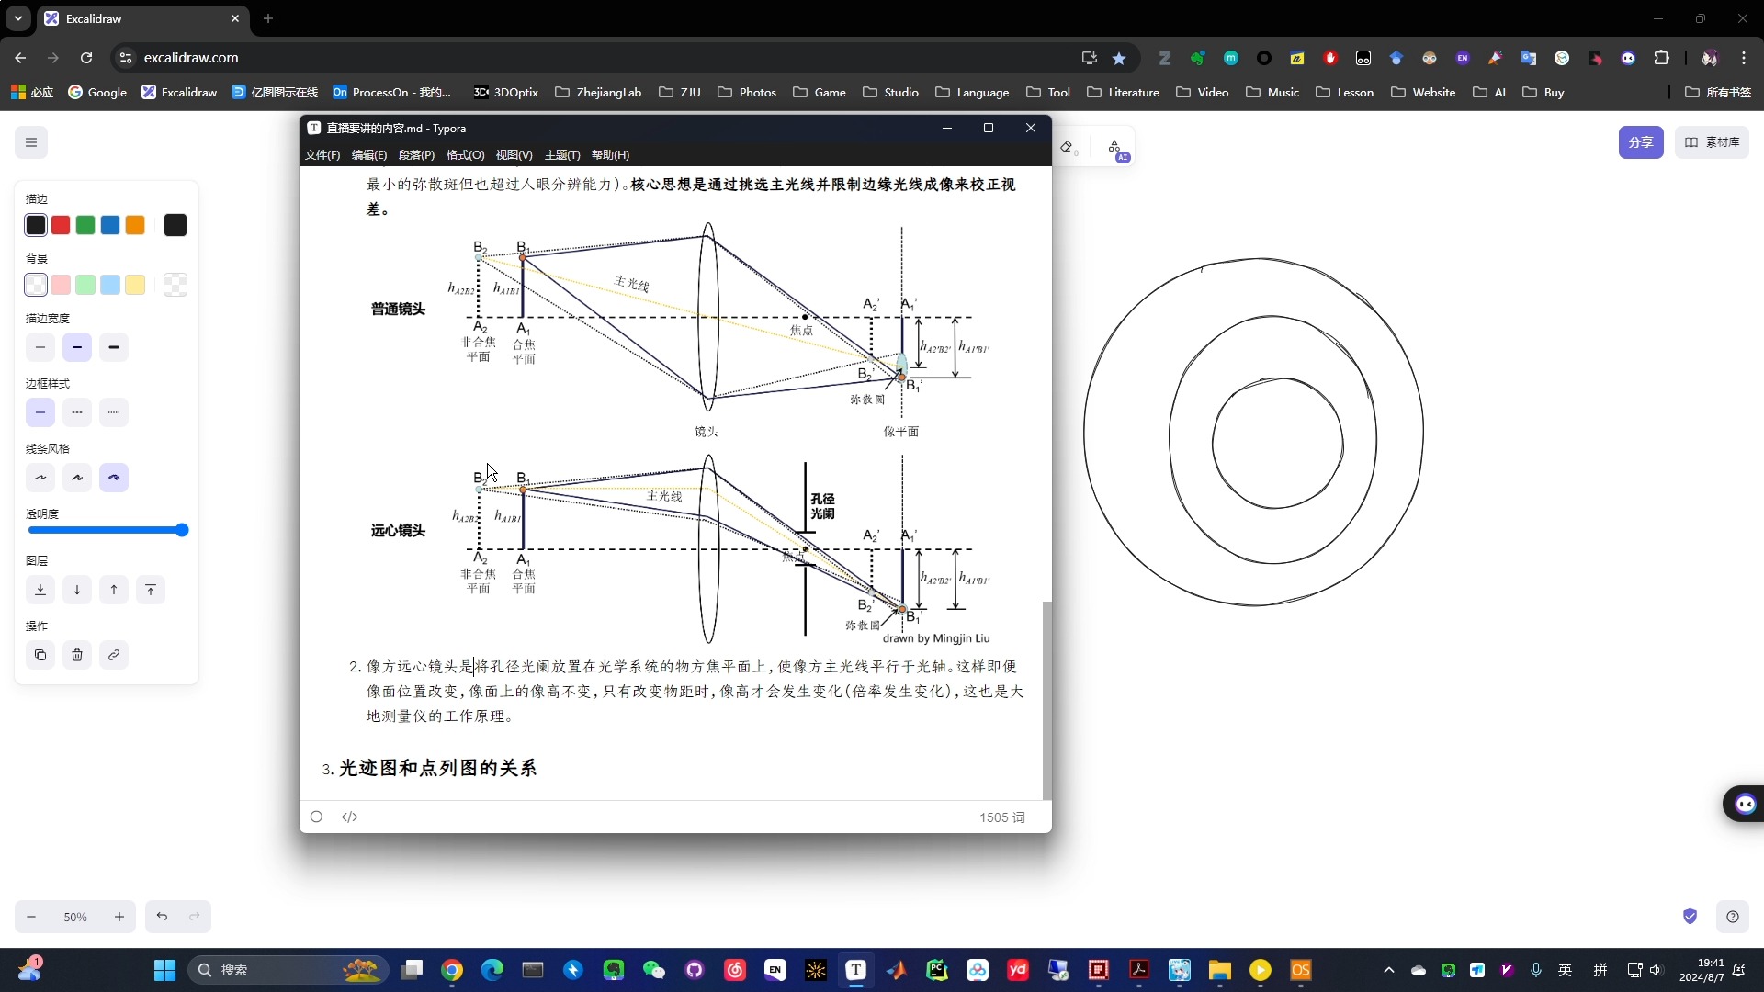1764x992 pixels.
Task: Click the 分享 share button
Action: click(x=1641, y=142)
